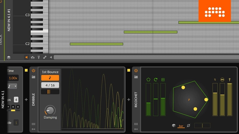
Task: Click the Ricochet pentagon shape icon
Action: pos(148,80)
